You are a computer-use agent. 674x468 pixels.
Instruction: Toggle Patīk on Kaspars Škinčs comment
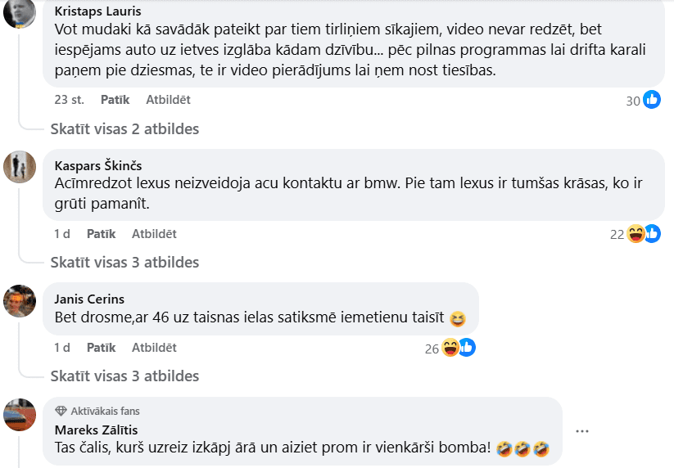[x=101, y=234]
